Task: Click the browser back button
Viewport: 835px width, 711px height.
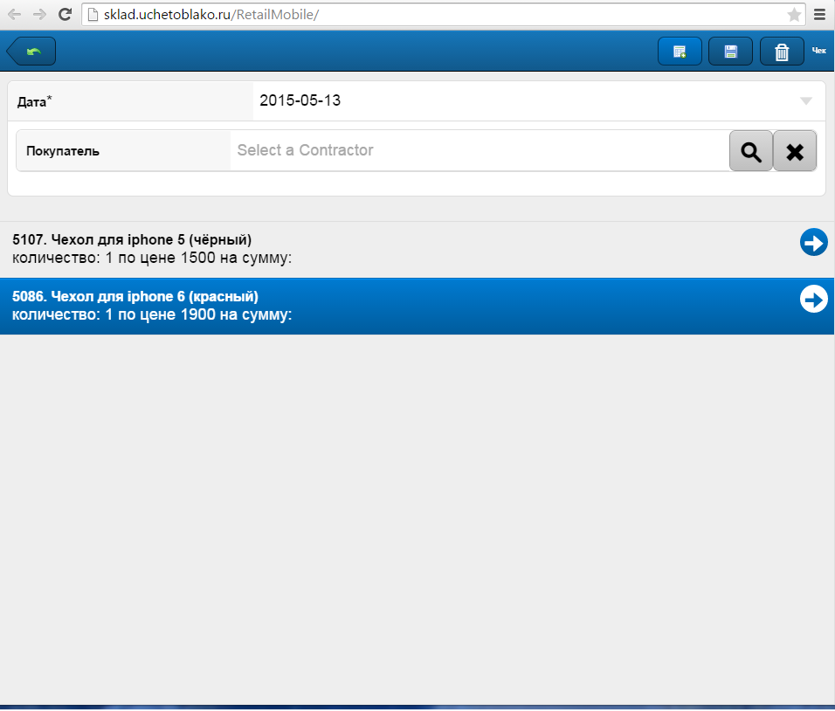Action: pos(14,14)
